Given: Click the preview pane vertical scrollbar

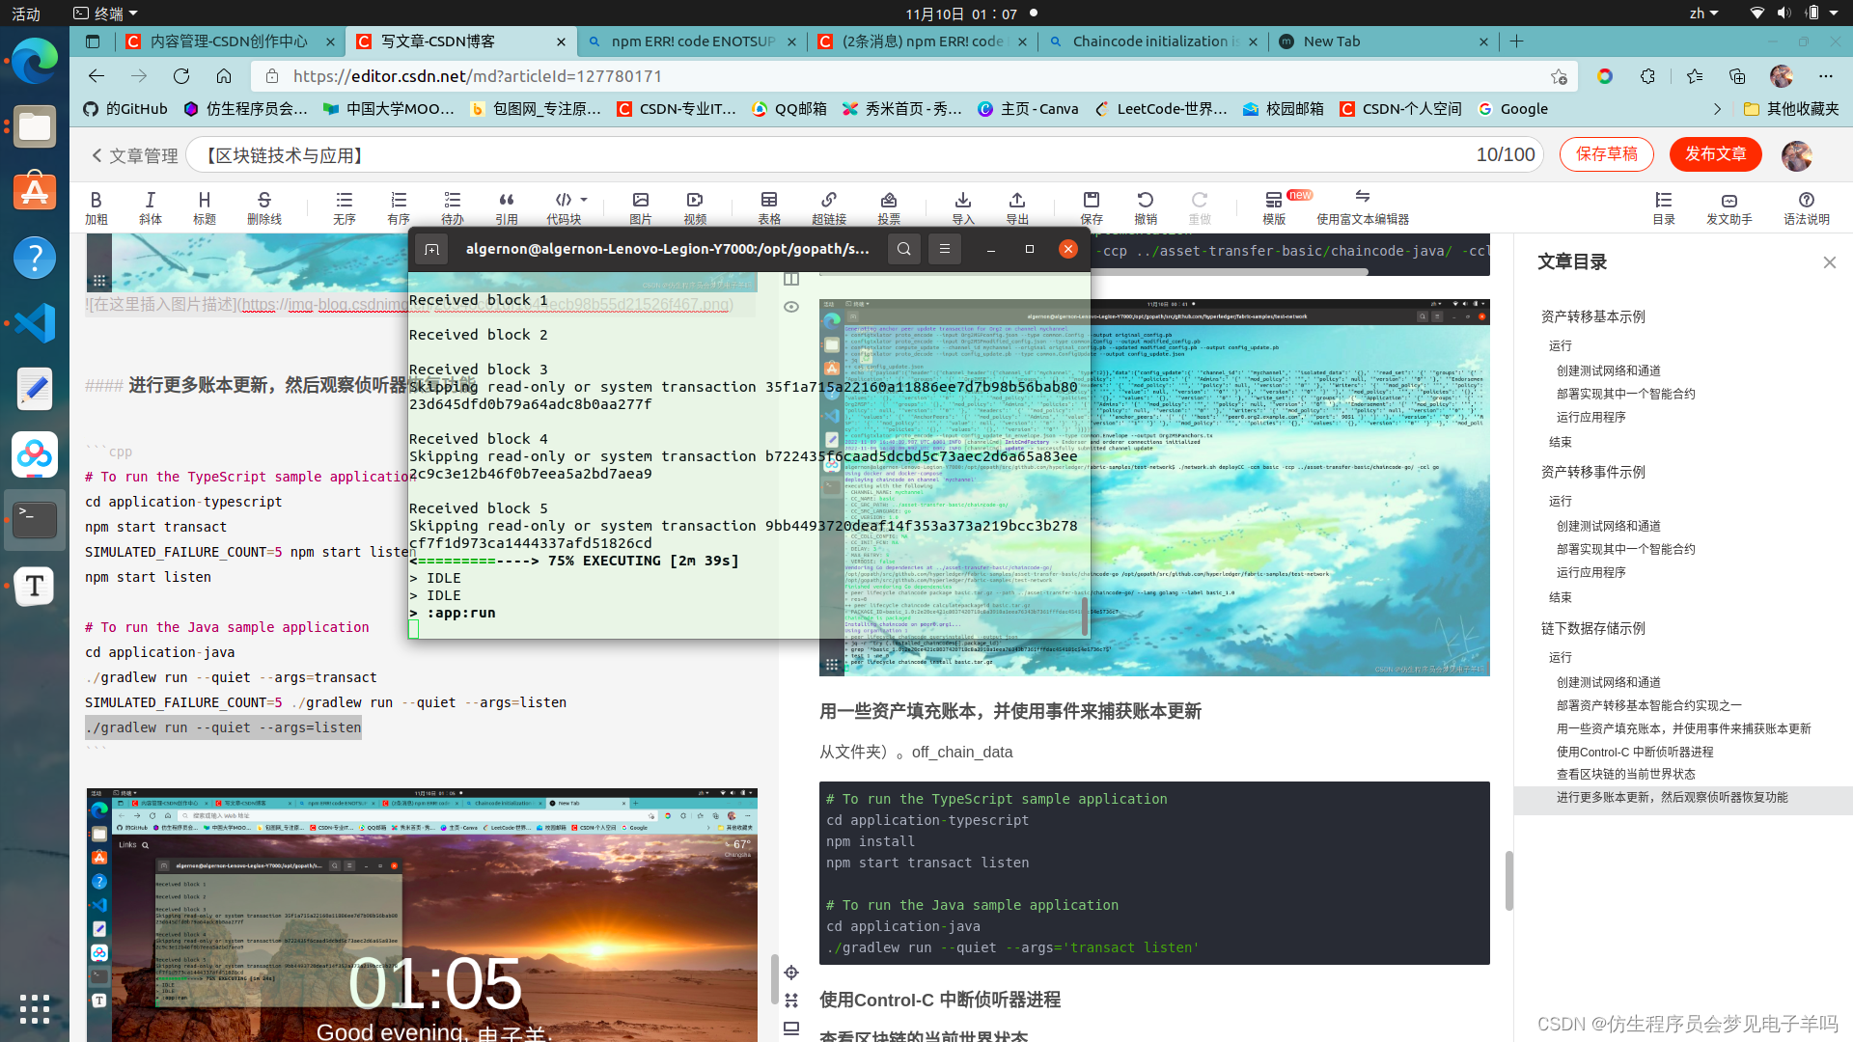Looking at the screenshot, I should pos(1508,880).
